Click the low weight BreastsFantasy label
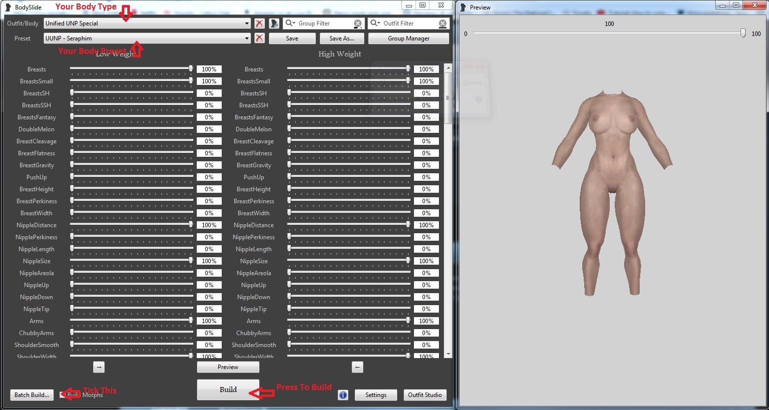This screenshot has height=410, width=769. [x=36, y=117]
